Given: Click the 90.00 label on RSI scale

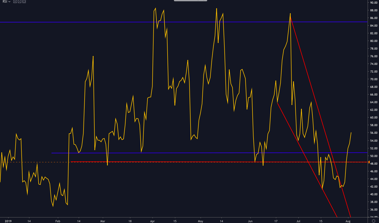Looking at the screenshot, I should [374, 3].
